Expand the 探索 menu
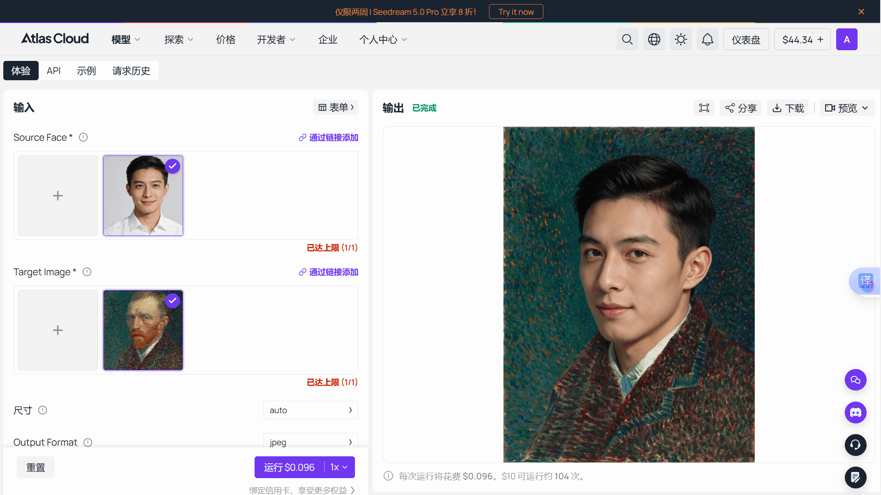Image resolution: width=881 pixels, height=495 pixels. 179,40
